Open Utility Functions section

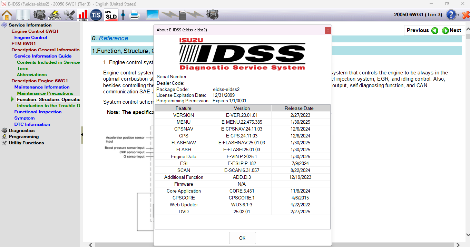[x=26, y=143]
